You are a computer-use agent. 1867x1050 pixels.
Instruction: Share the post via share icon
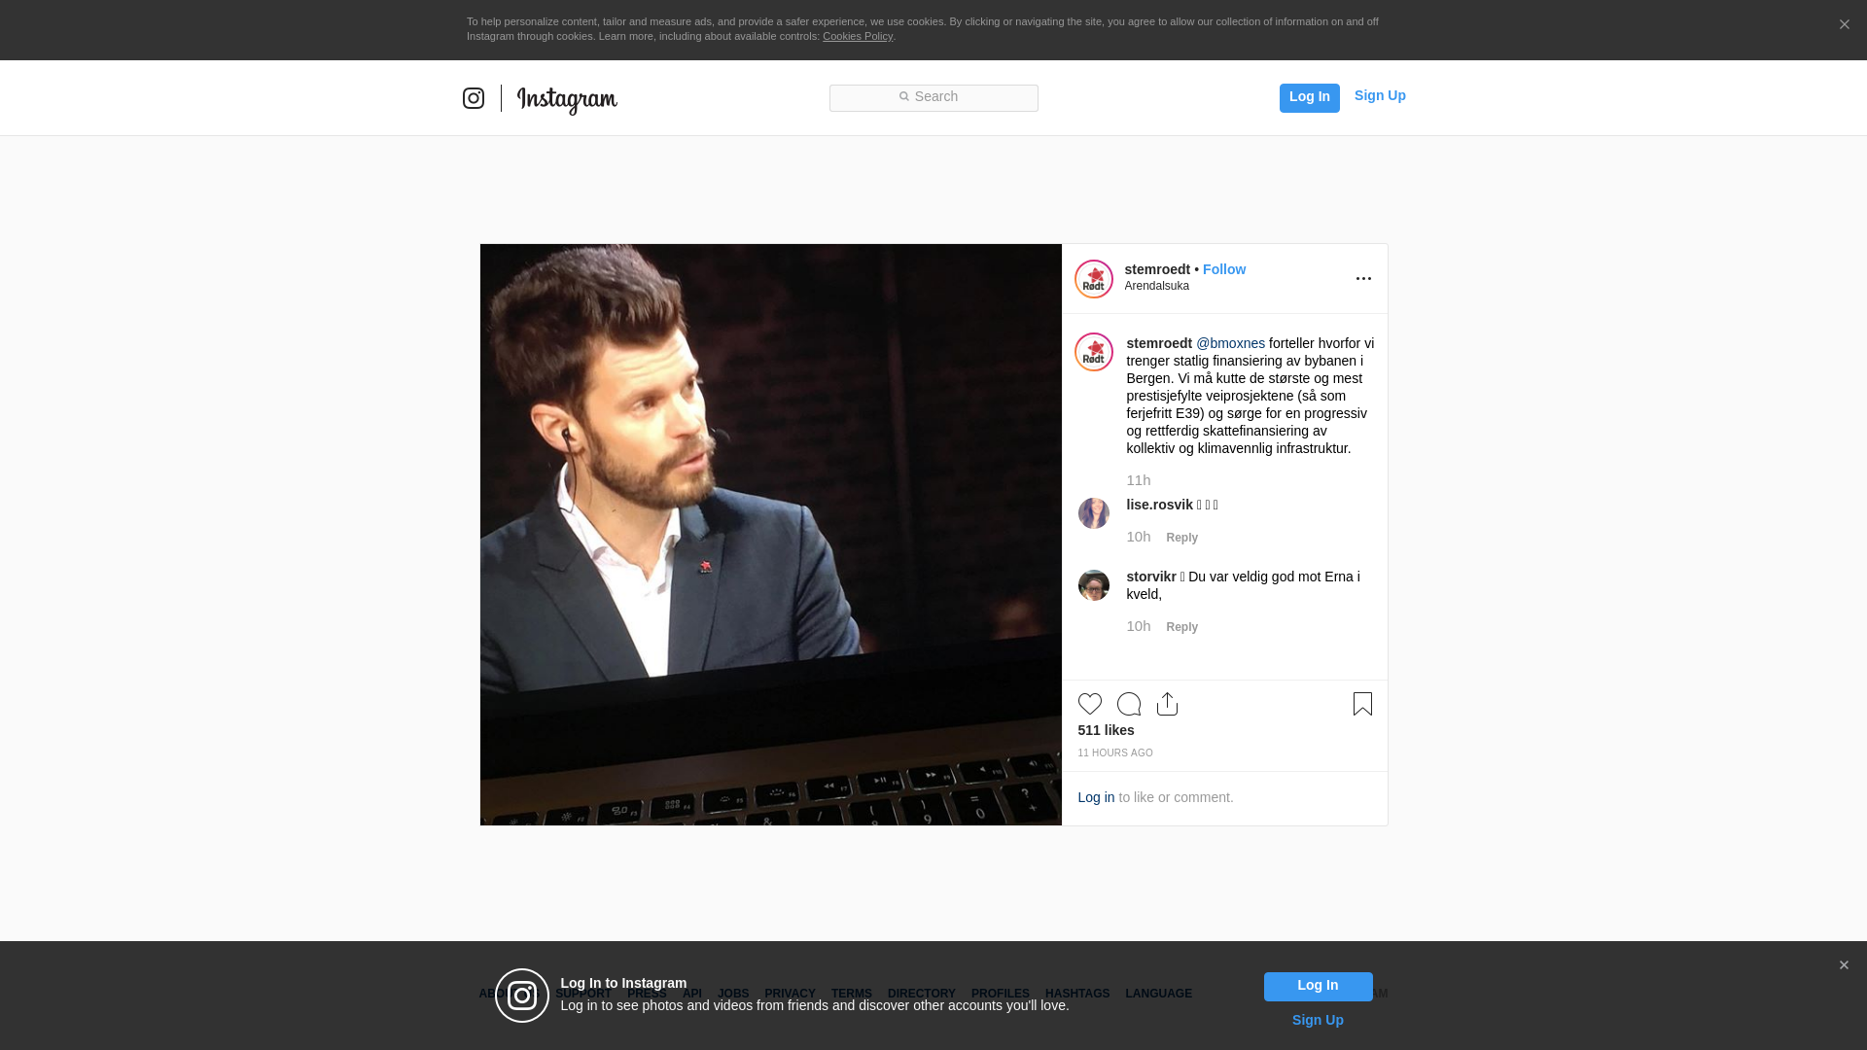tap(1168, 704)
